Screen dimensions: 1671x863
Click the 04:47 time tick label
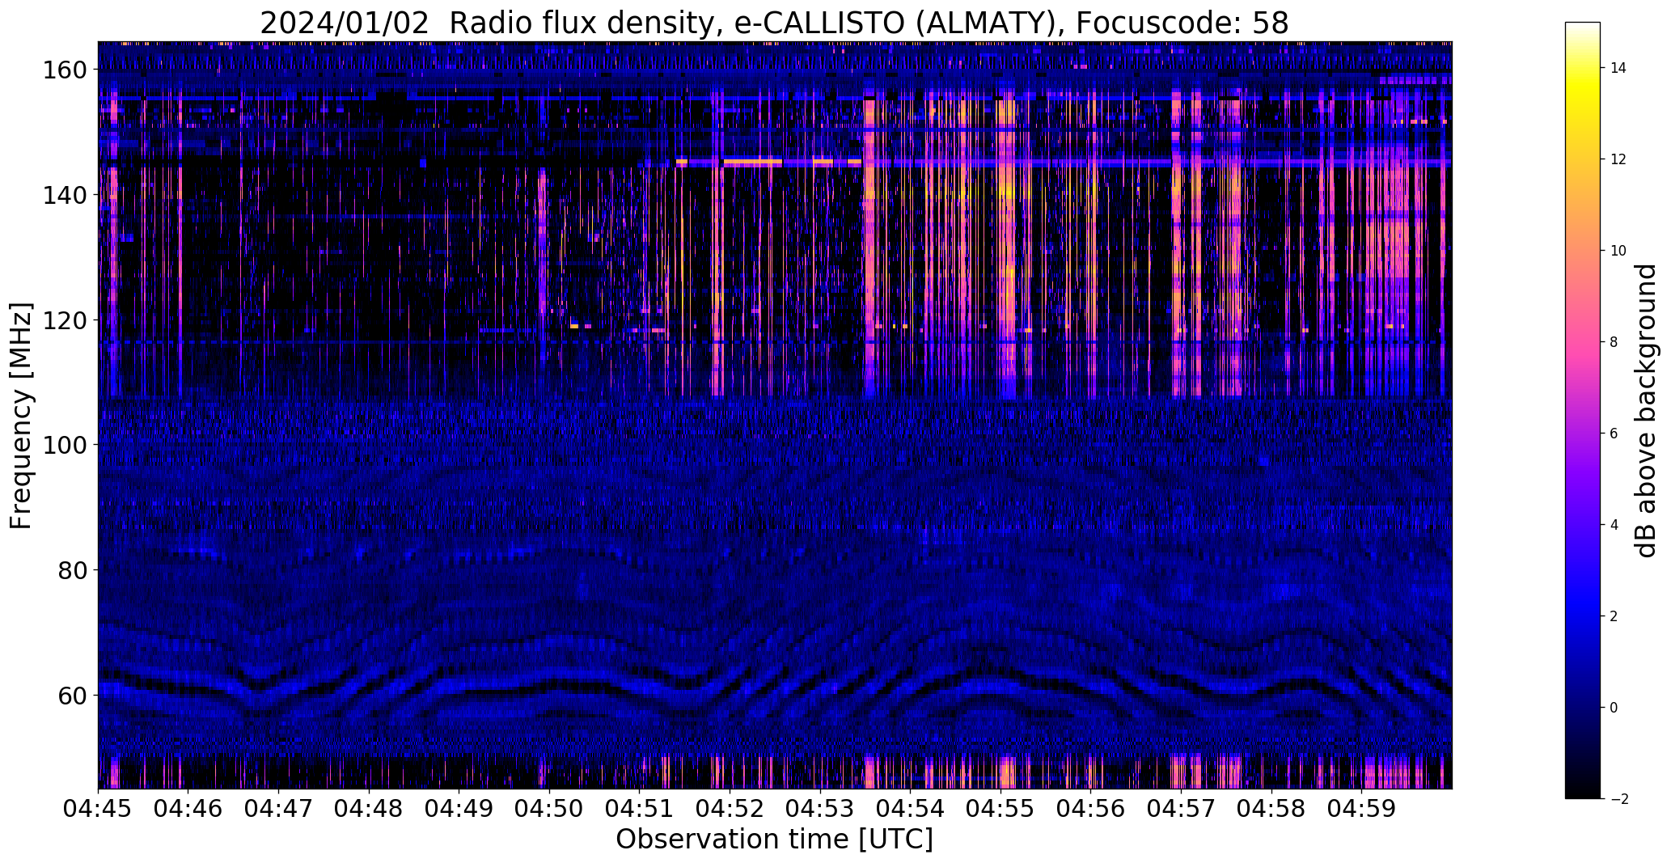point(278,808)
